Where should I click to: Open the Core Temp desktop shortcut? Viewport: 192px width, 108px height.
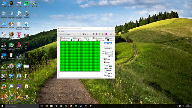click(x=11, y=67)
